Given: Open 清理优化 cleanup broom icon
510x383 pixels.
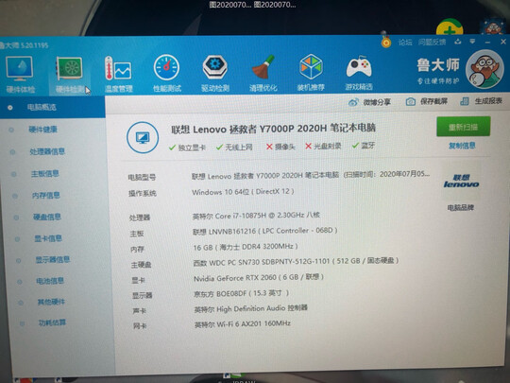Looking at the screenshot, I should pos(263,73).
